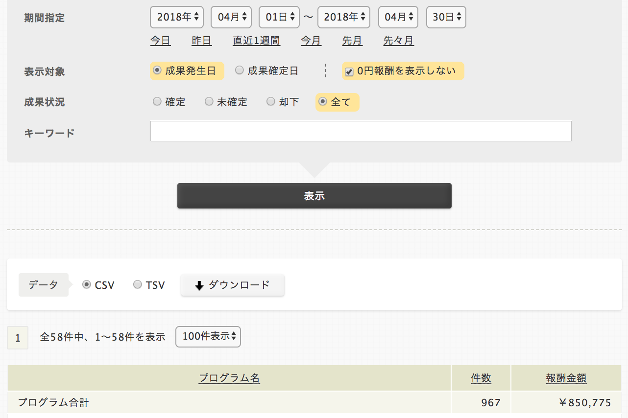Select the 全て status radio button
The image size is (628, 418).
[x=323, y=101]
